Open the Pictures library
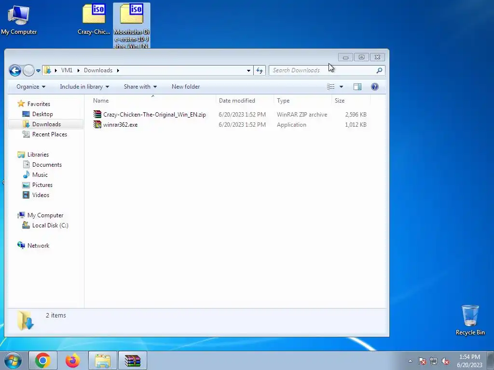This screenshot has height=370, width=494. tap(42, 185)
